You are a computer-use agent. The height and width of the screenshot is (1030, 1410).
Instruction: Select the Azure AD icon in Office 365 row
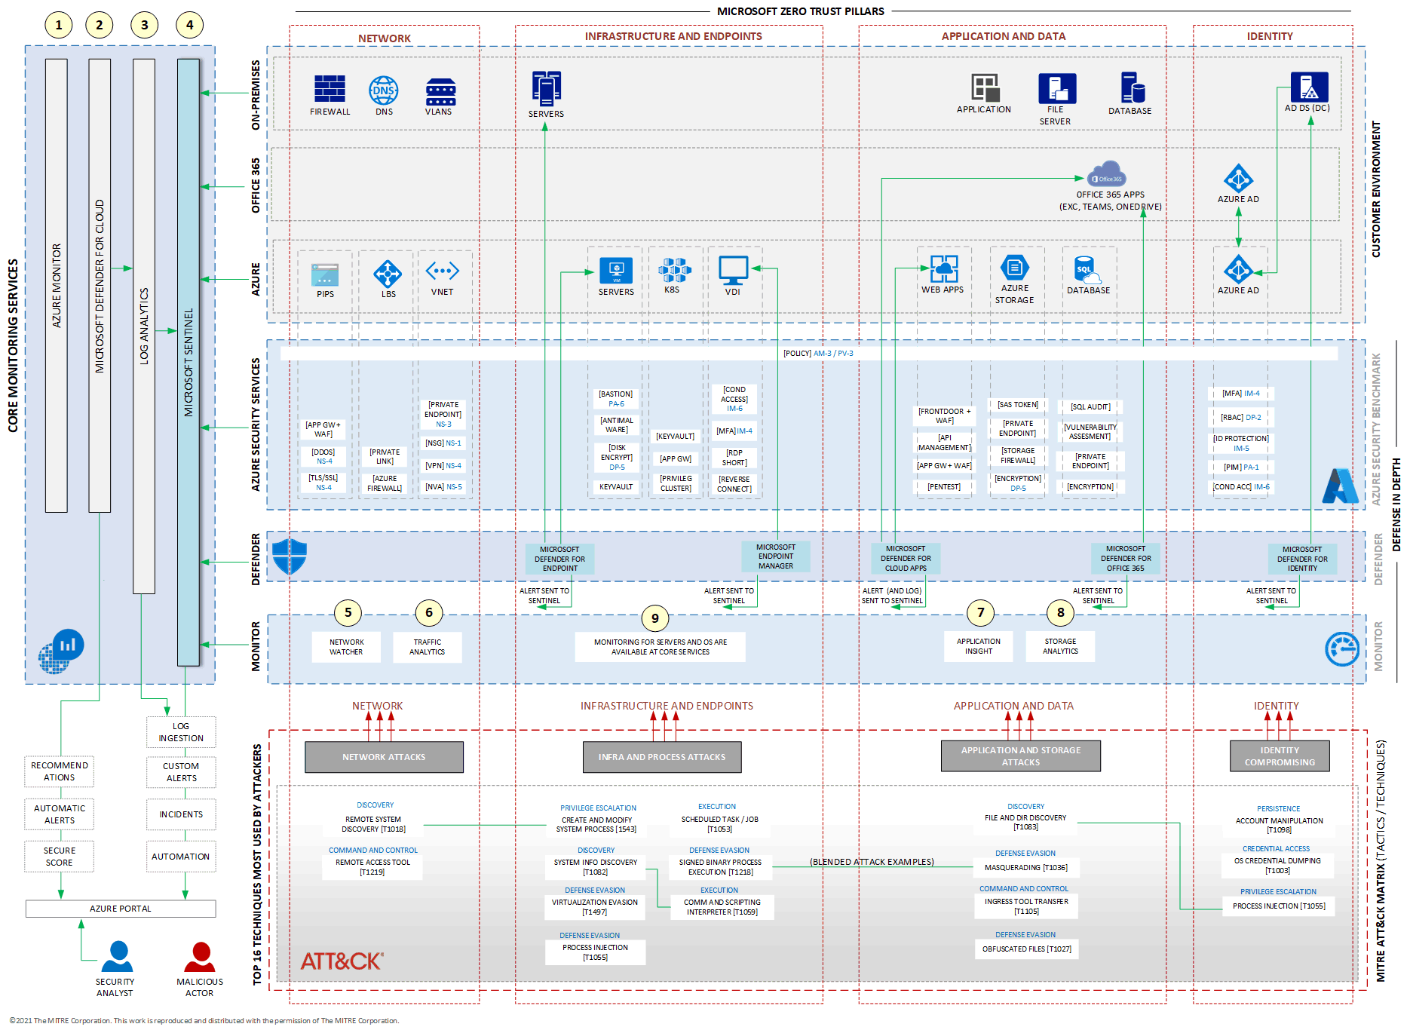1238,179
